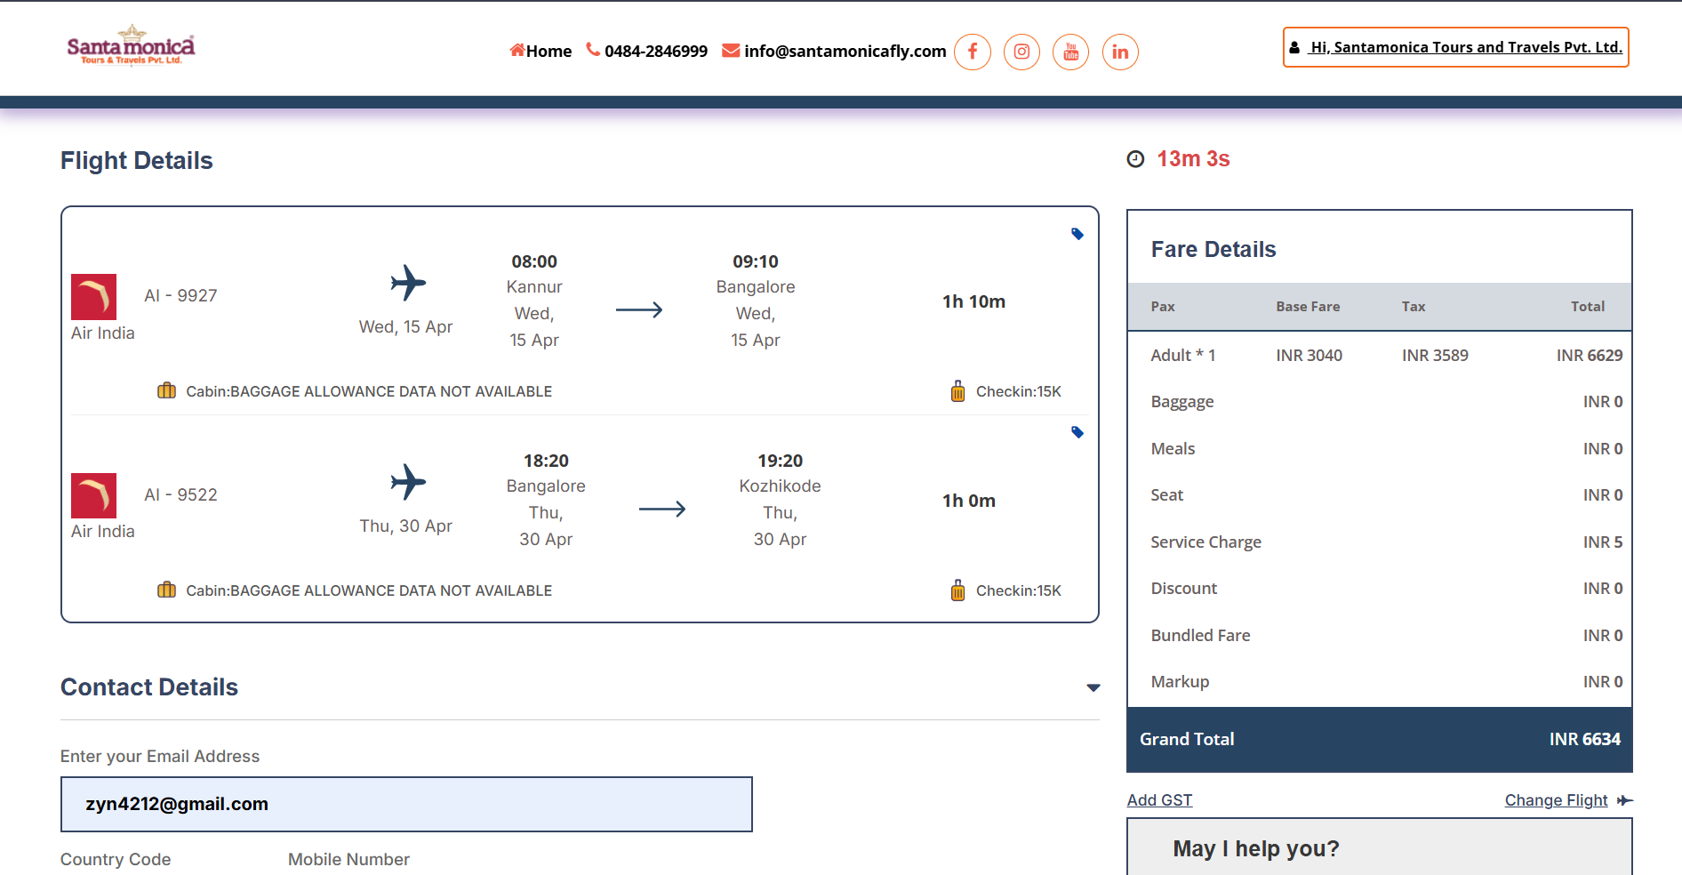The height and width of the screenshot is (875, 1682).
Task: Click the May I help you? panel
Action: 1380,847
